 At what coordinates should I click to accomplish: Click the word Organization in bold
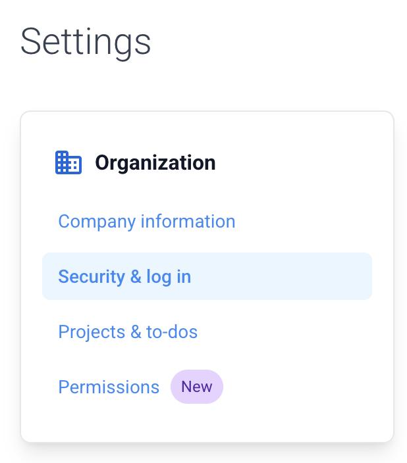155,162
